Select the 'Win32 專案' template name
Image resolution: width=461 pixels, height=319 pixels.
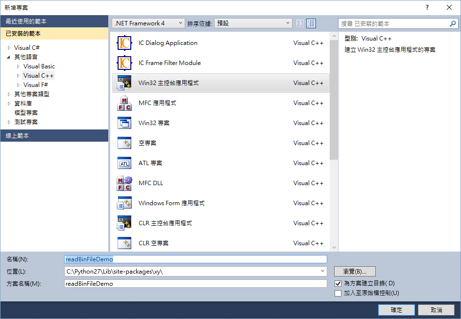pos(154,123)
